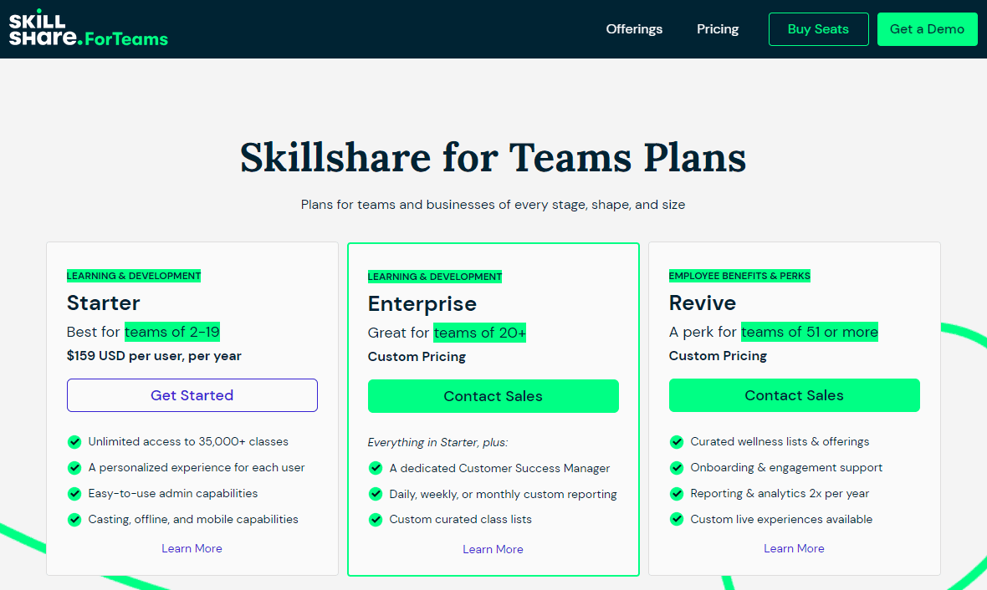Viewport: 987px width, 590px height.
Task: Open the Pricing navigation item
Action: (717, 28)
